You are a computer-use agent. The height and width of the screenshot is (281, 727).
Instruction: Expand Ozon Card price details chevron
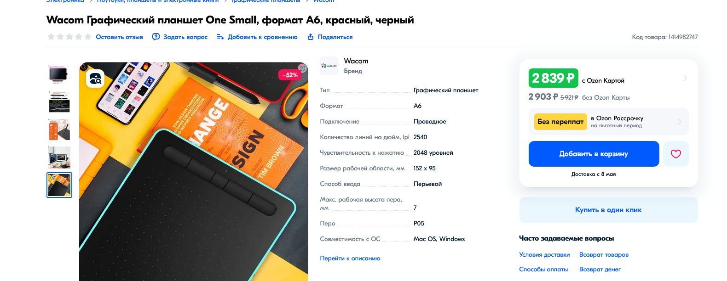click(x=685, y=78)
